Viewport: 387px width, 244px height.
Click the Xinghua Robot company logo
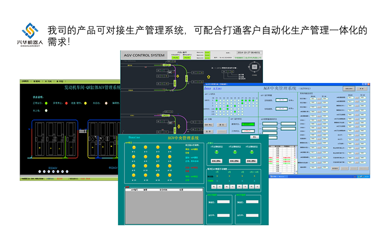pyautogui.click(x=29, y=32)
